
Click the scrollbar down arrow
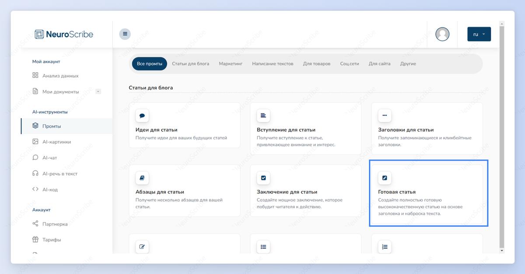click(x=502, y=250)
